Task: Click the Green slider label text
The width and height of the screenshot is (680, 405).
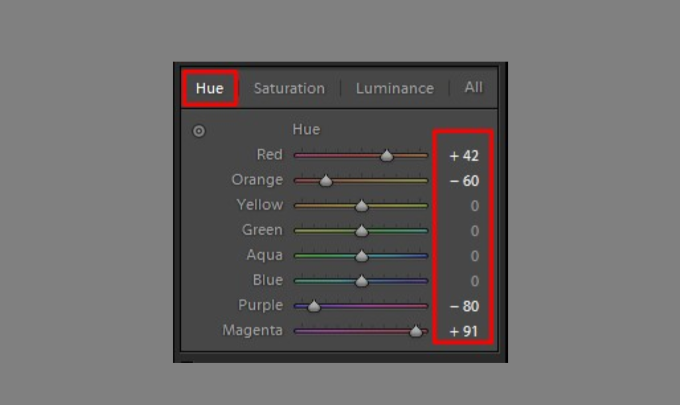Action: coord(262,230)
